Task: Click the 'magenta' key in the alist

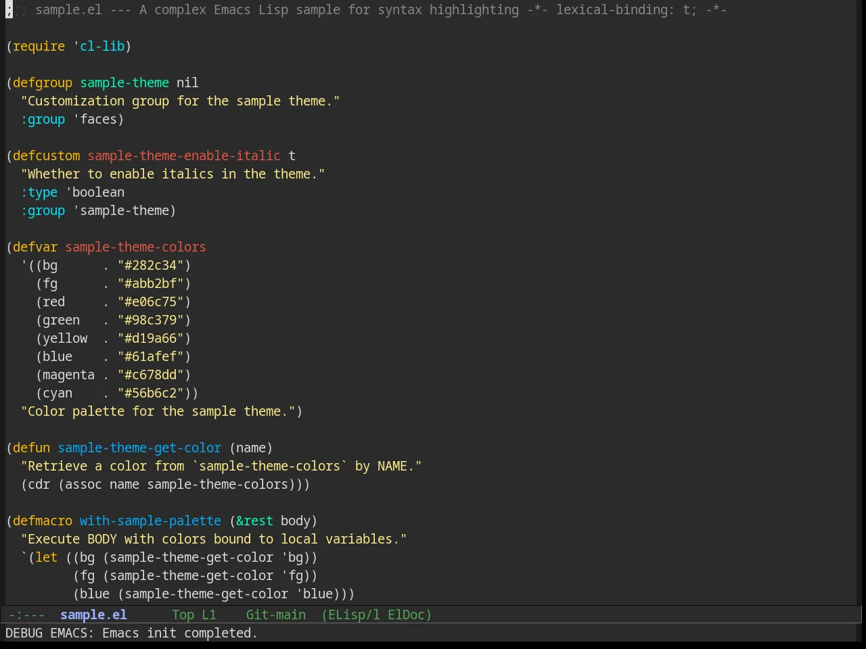Action: [x=68, y=375]
